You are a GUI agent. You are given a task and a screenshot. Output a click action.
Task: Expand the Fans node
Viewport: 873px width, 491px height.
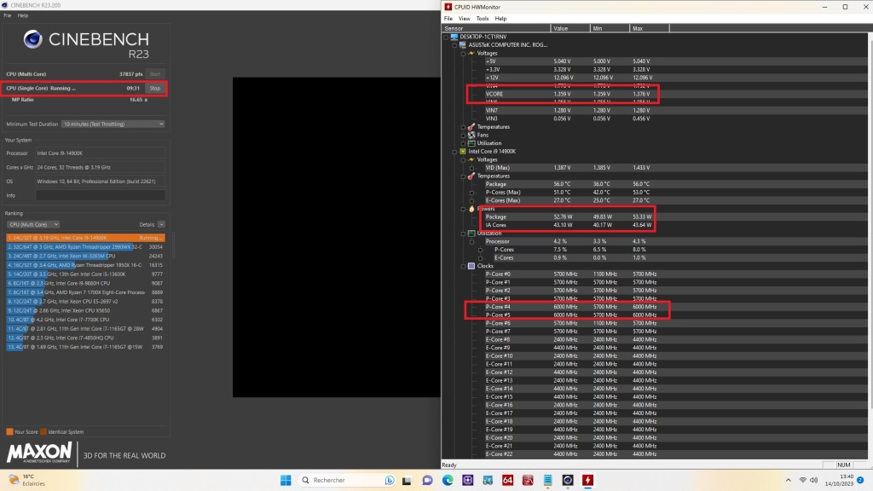pyautogui.click(x=463, y=136)
